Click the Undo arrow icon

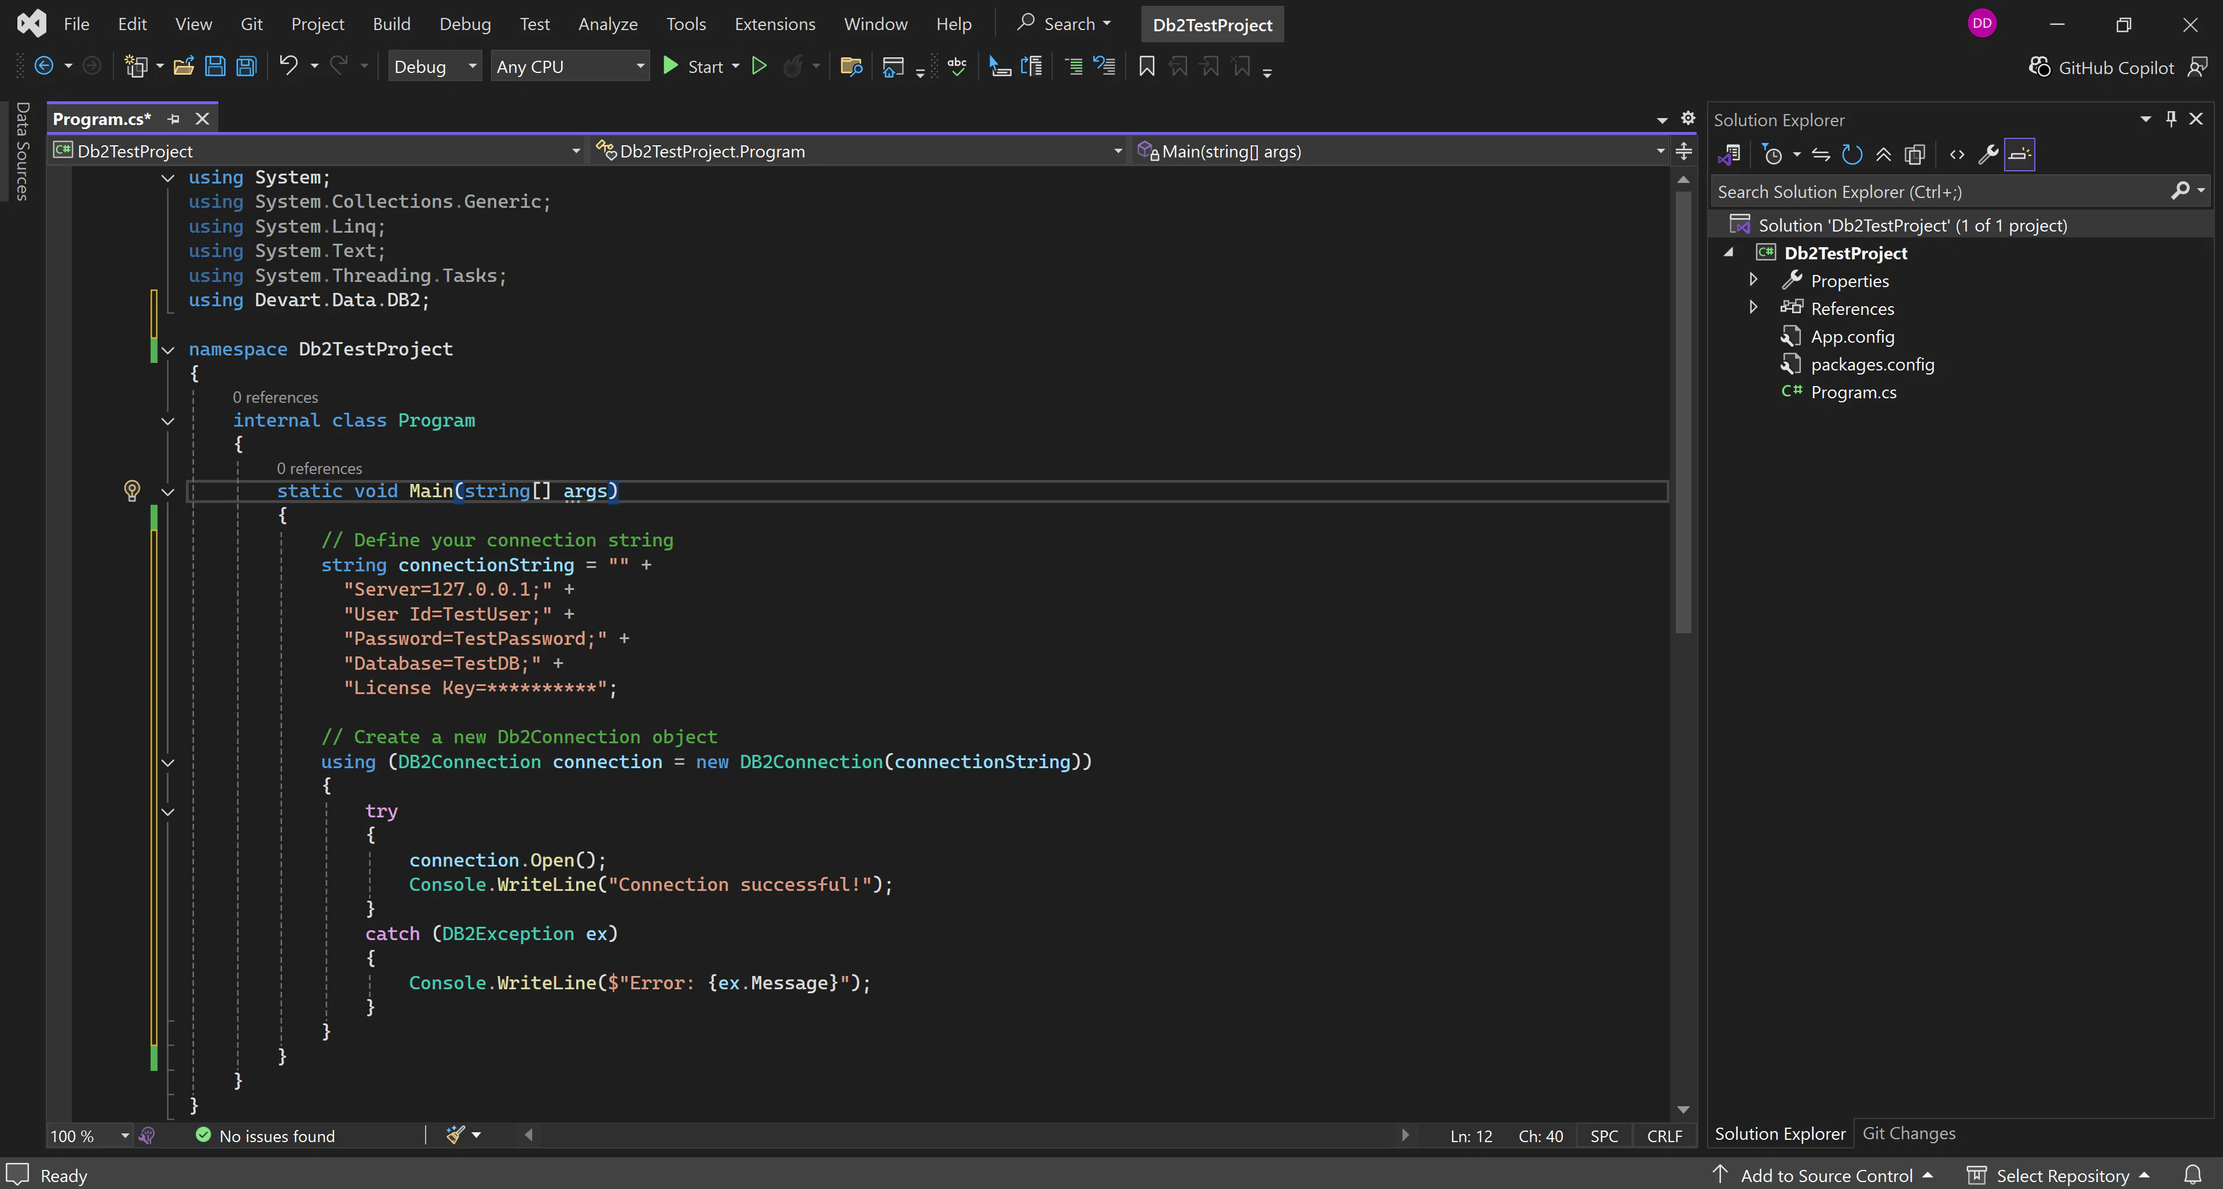(288, 65)
